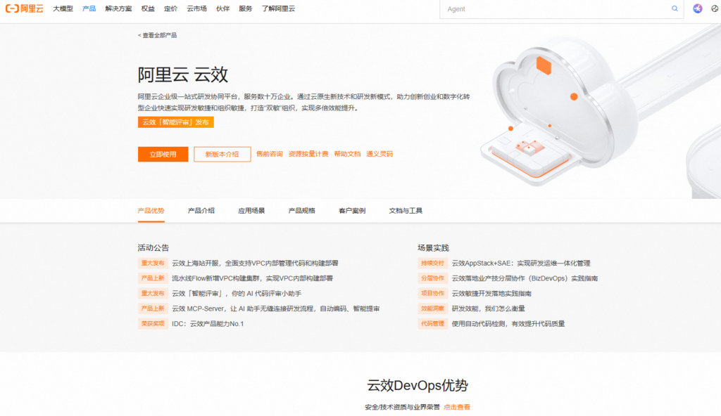Viewport: 721px width, 416px height.
Task: Click the 立即使用 button
Action: [x=163, y=154]
